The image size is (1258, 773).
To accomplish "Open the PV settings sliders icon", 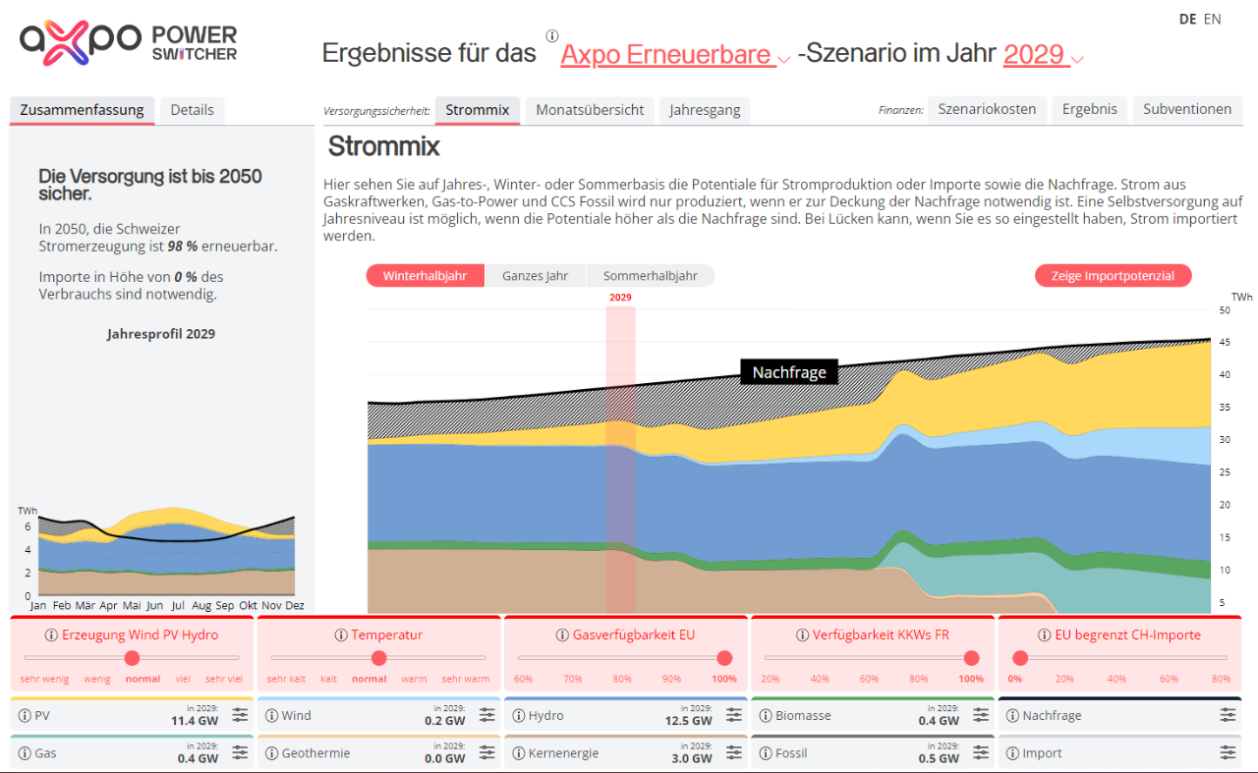I will [x=240, y=715].
